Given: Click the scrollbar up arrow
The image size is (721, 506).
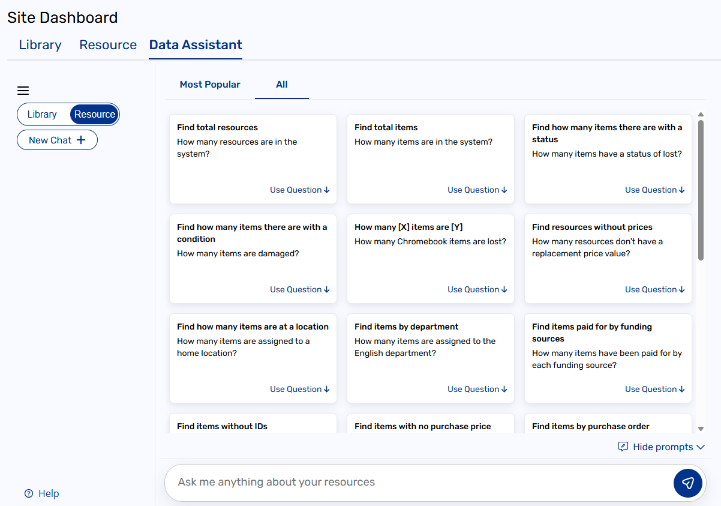Looking at the screenshot, I should coord(701,115).
